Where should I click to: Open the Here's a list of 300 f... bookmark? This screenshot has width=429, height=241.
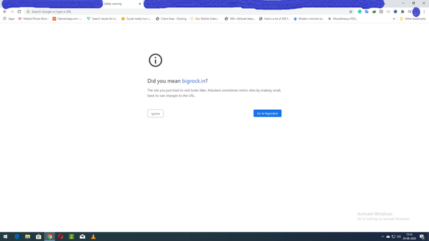[274, 19]
